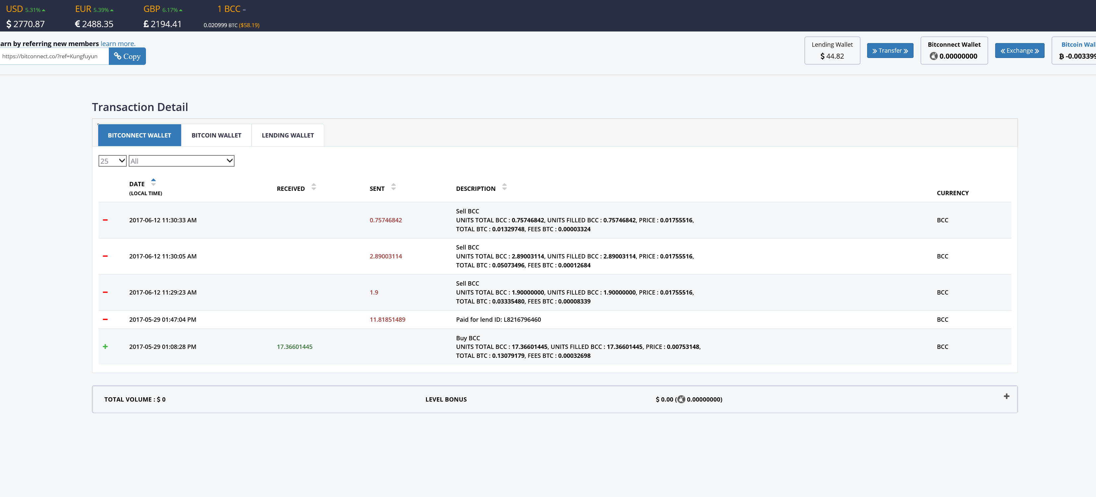Click the Exchange button

(1019, 51)
